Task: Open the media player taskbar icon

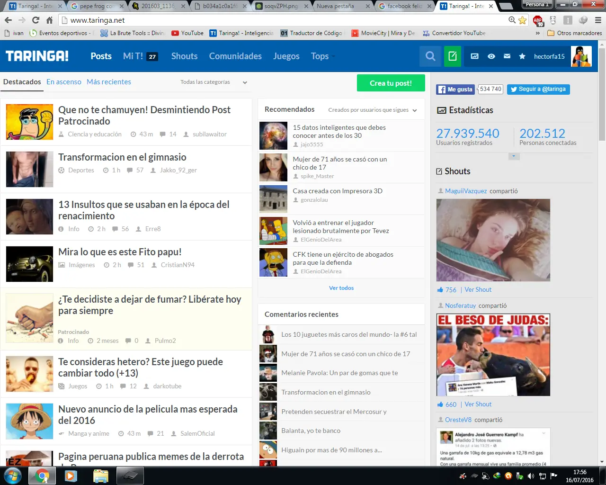Action: pyautogui.click(x=71, y=476)
